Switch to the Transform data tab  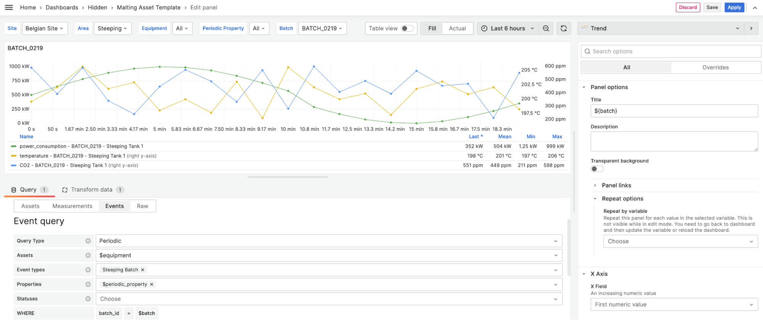[x=92, y=190]
